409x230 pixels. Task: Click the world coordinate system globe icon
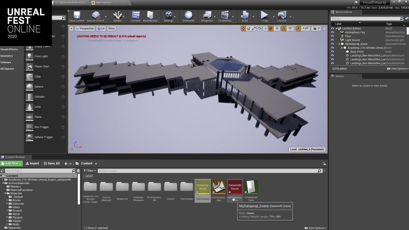pyautogui.click(x=260, y=28)
